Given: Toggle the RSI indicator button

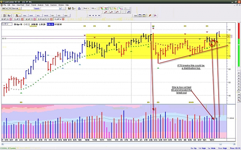Looking at the screenshot, I should point(53,15).
